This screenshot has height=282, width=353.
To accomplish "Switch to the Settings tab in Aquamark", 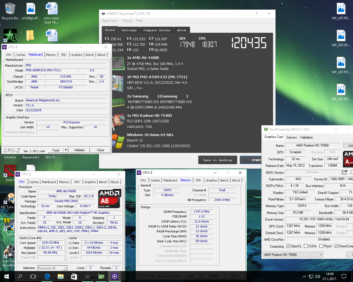I will click(x=129, y=30).
